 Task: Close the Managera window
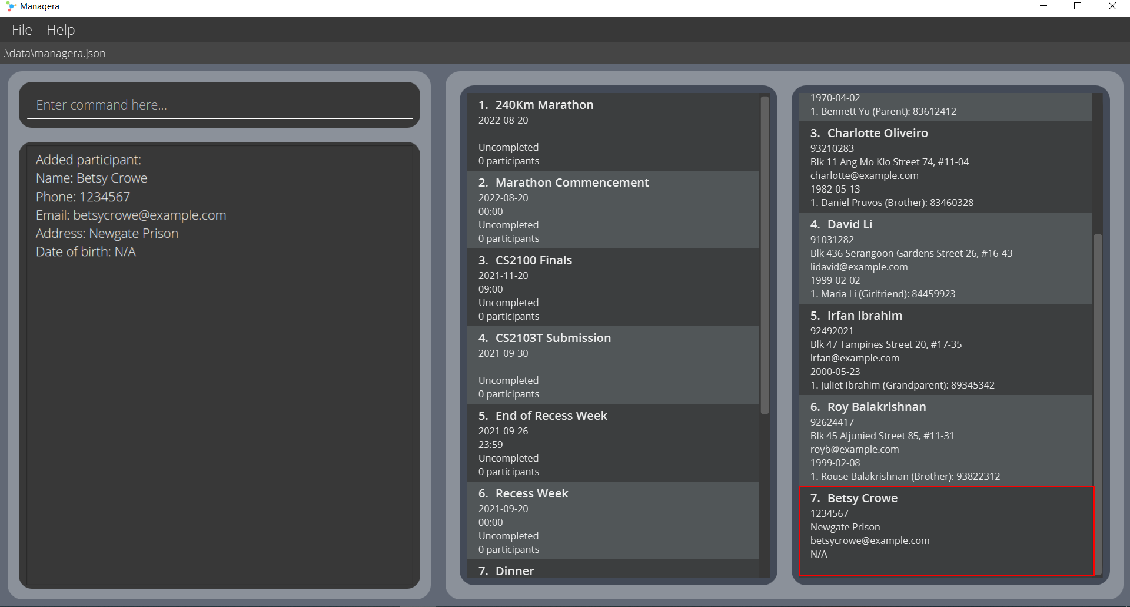pyautogui.click(x=1112, y=6)
